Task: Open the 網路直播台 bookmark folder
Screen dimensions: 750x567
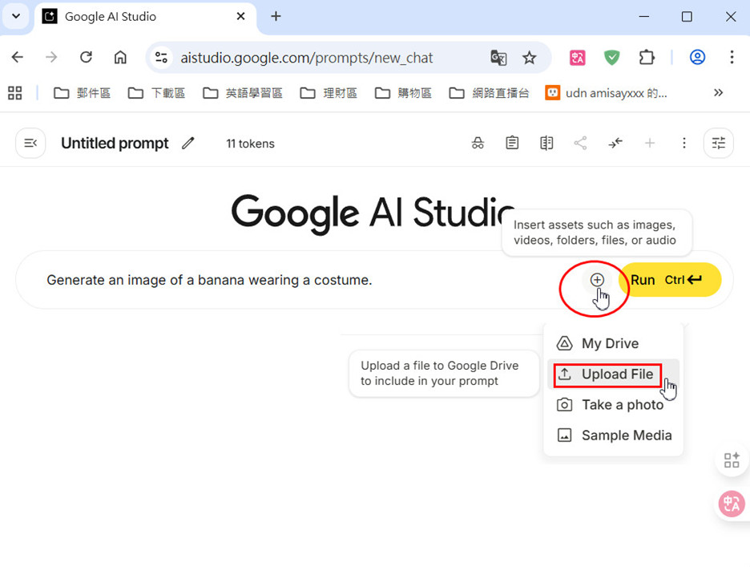Action: point(489,93)
